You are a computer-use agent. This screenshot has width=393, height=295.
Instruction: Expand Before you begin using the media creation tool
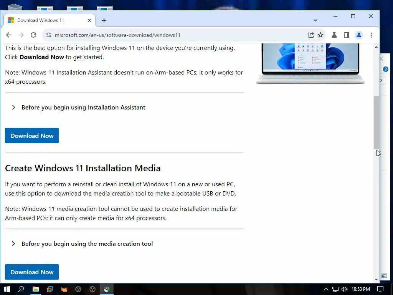coord(82,244)
